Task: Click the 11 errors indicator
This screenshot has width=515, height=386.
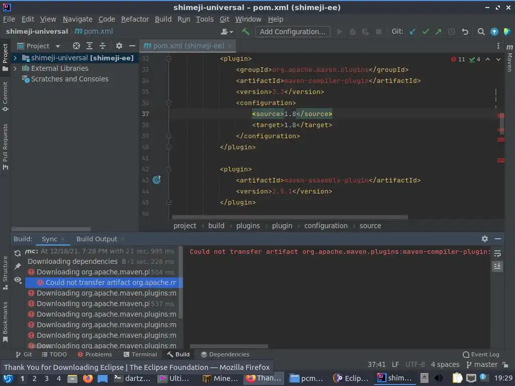Action: coord(458,59)
